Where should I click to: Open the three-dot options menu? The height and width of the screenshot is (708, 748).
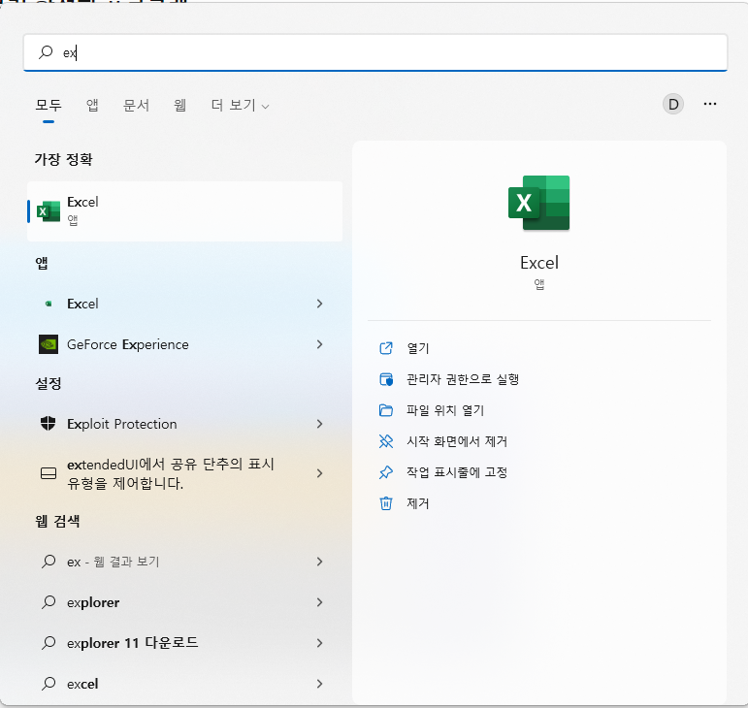(710, 104)
